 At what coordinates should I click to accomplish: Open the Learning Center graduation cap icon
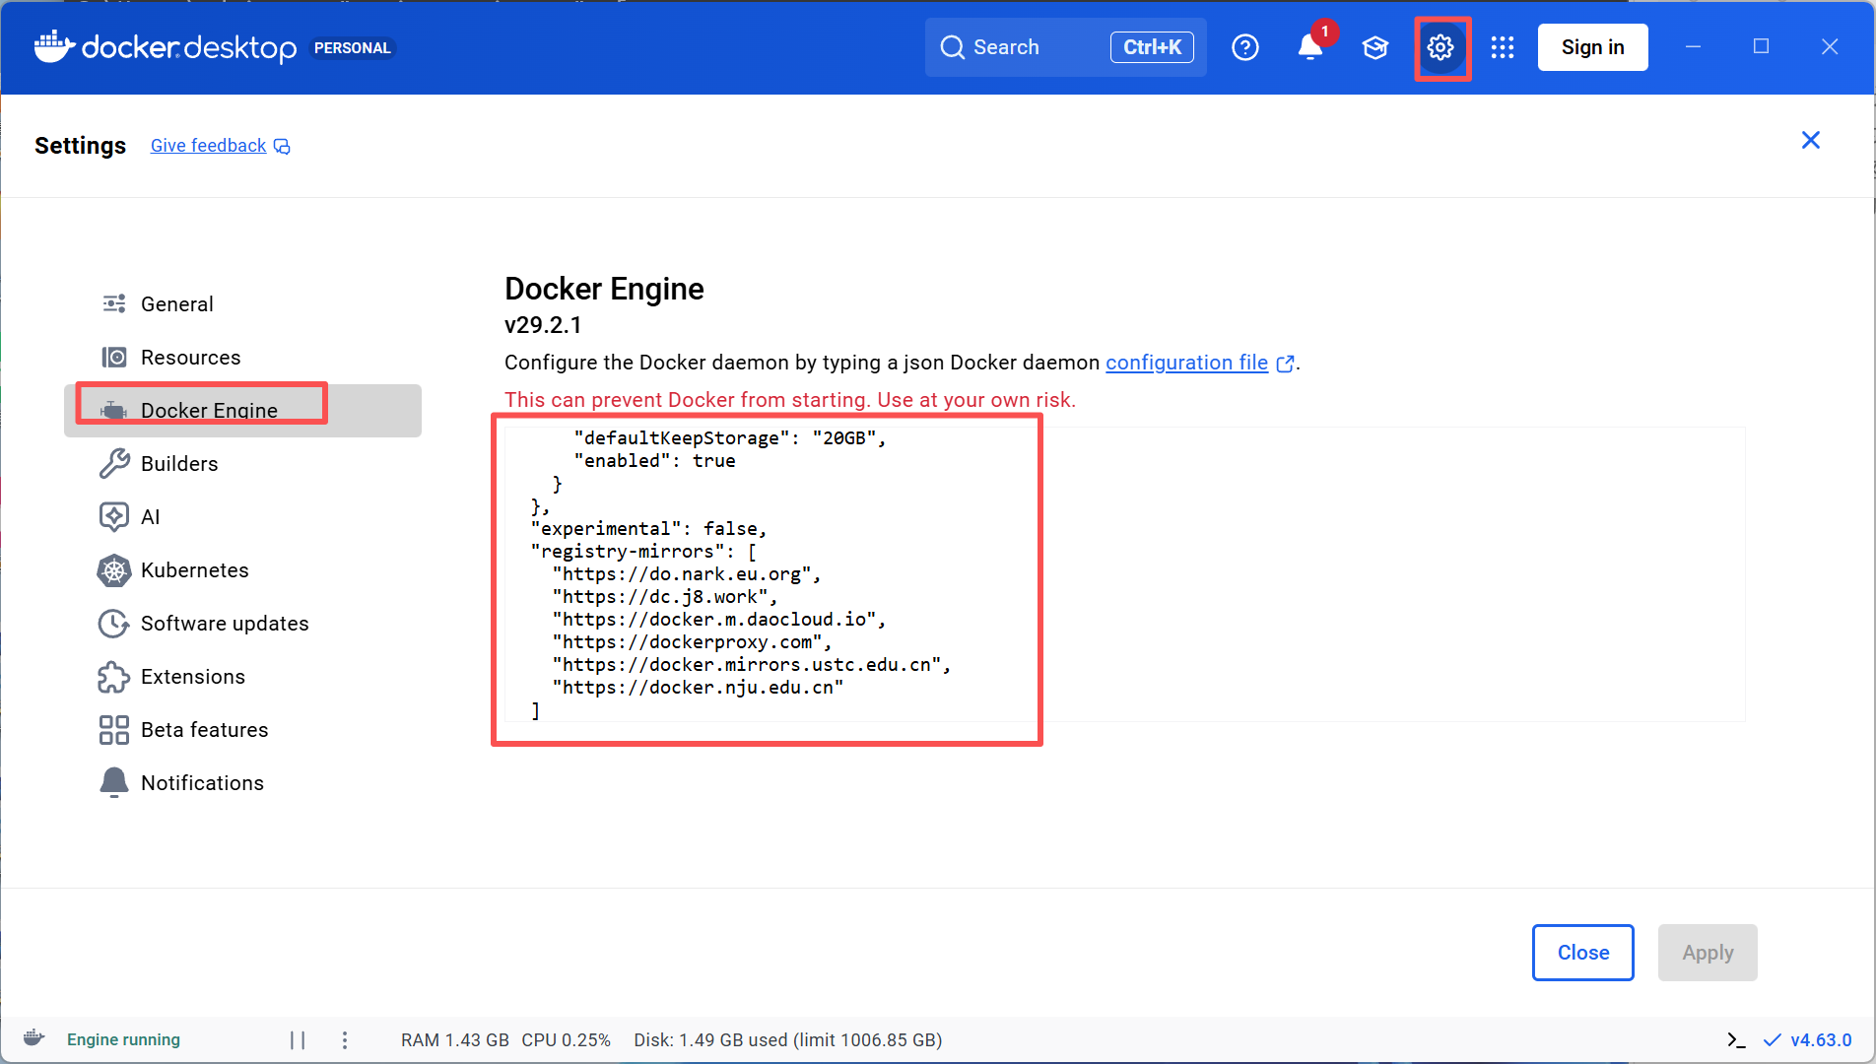1375,47
